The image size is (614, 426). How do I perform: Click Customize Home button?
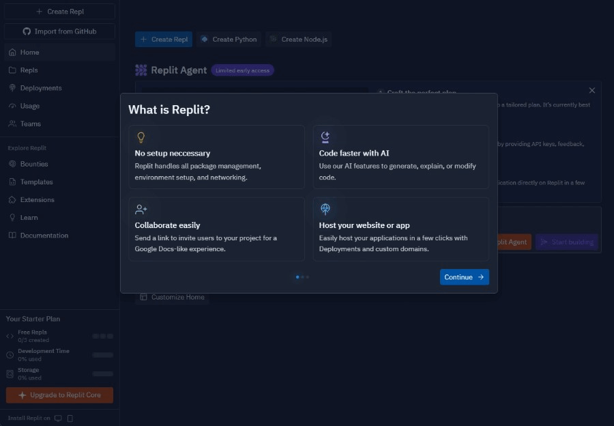coord(173,298)
